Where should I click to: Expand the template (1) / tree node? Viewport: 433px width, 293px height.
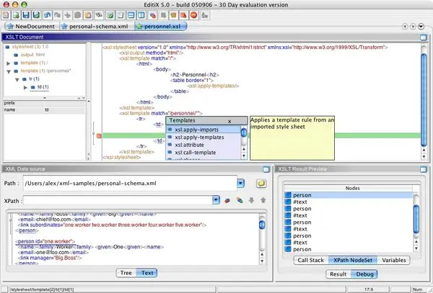[x=9, y=63]
